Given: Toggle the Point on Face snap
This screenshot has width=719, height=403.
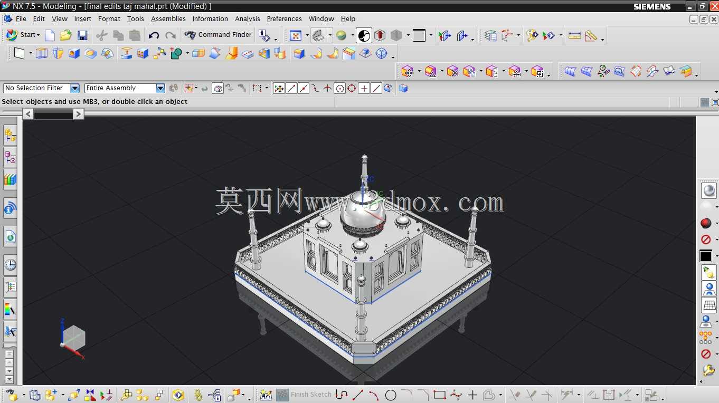Looking at the screenshot, I should click(x=388, y=89).
